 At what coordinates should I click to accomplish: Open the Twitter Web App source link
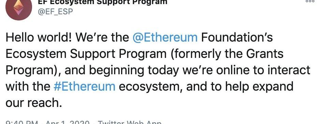click(130, 122)
